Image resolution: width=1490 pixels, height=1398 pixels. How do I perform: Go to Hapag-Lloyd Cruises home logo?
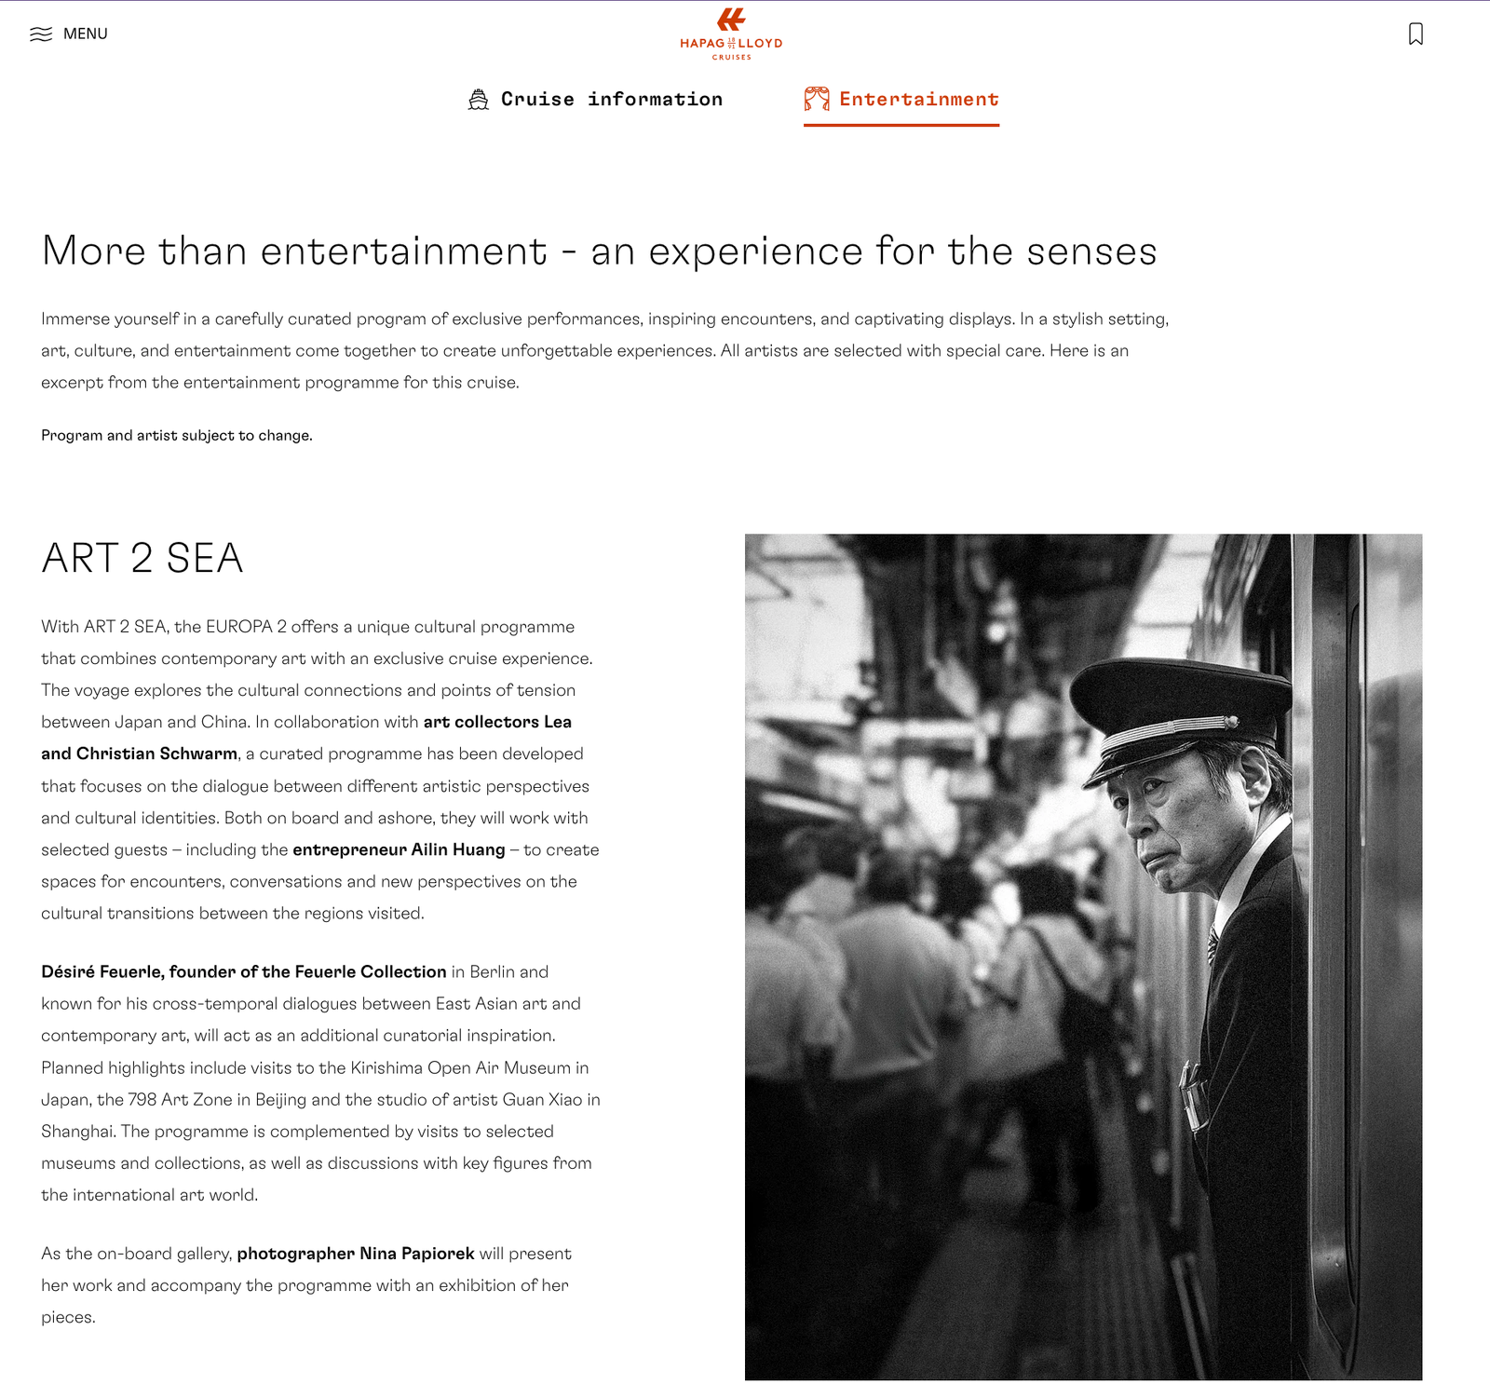coord(731,34)
